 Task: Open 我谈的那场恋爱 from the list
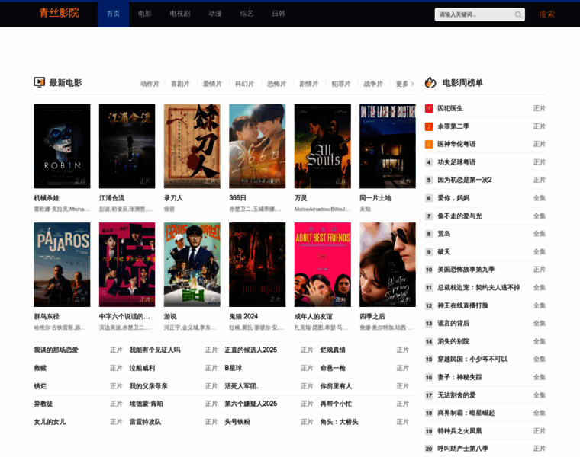coord(56,350)
